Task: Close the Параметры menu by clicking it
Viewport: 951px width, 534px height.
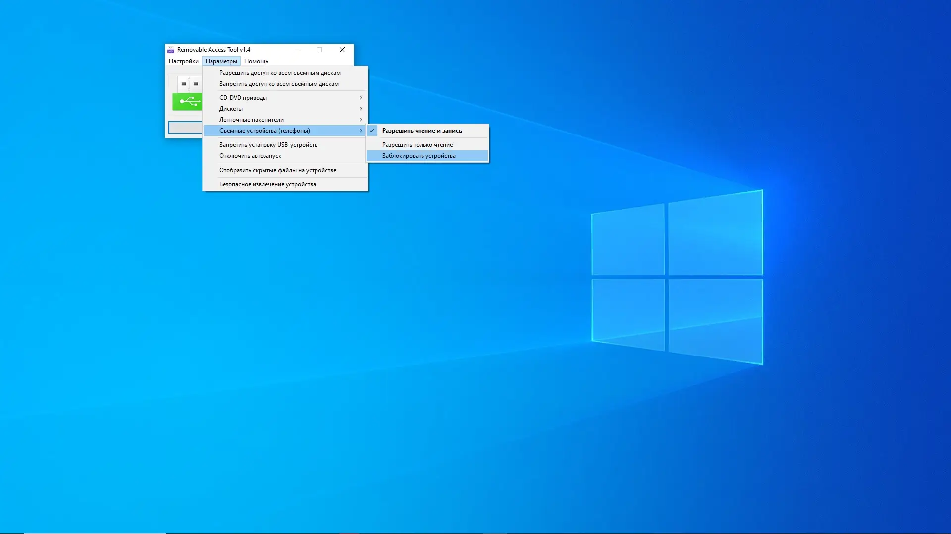Action: [x=221, y=61]
